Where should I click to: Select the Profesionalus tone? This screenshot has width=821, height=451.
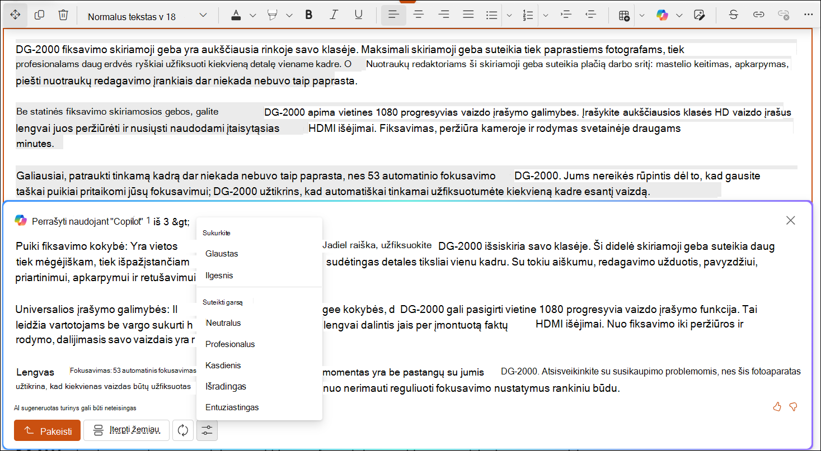coord(230,344)
